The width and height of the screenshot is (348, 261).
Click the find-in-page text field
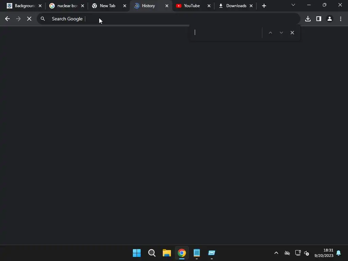227,32
